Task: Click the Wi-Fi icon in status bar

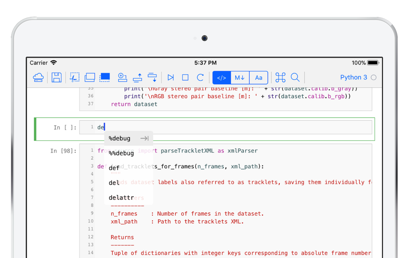Action: pos(54,63)
